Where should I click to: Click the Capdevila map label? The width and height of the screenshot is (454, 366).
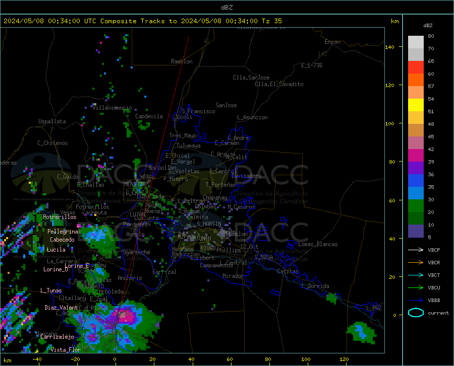149,116
